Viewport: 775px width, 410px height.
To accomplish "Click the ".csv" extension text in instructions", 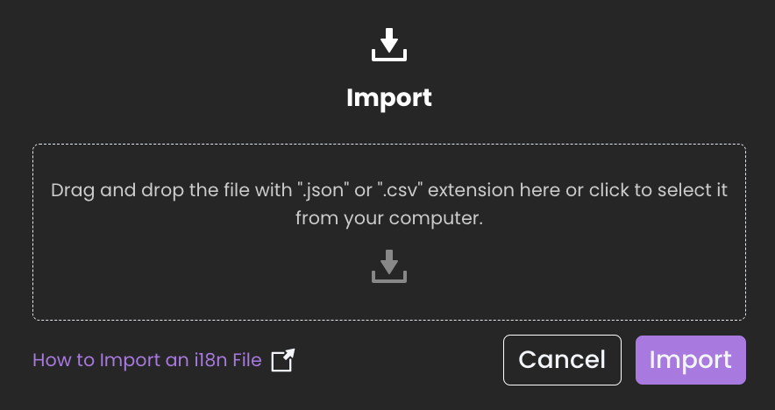I will [x=401, y=190].
